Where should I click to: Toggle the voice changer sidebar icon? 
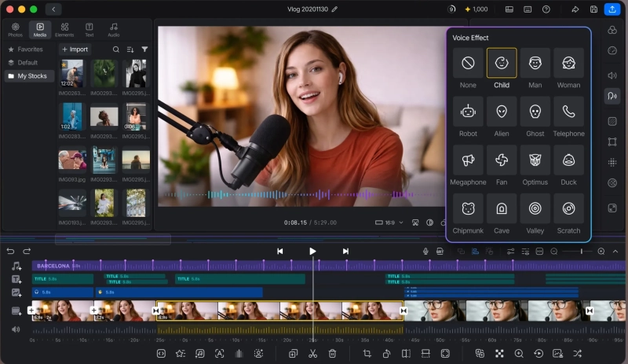[x=612, y=96]
